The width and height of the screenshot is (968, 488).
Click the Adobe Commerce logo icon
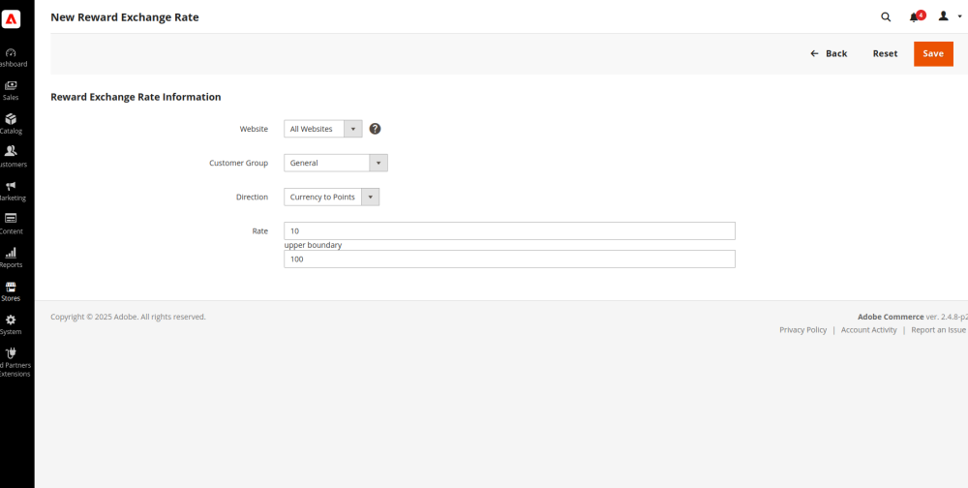click(12, 18)
